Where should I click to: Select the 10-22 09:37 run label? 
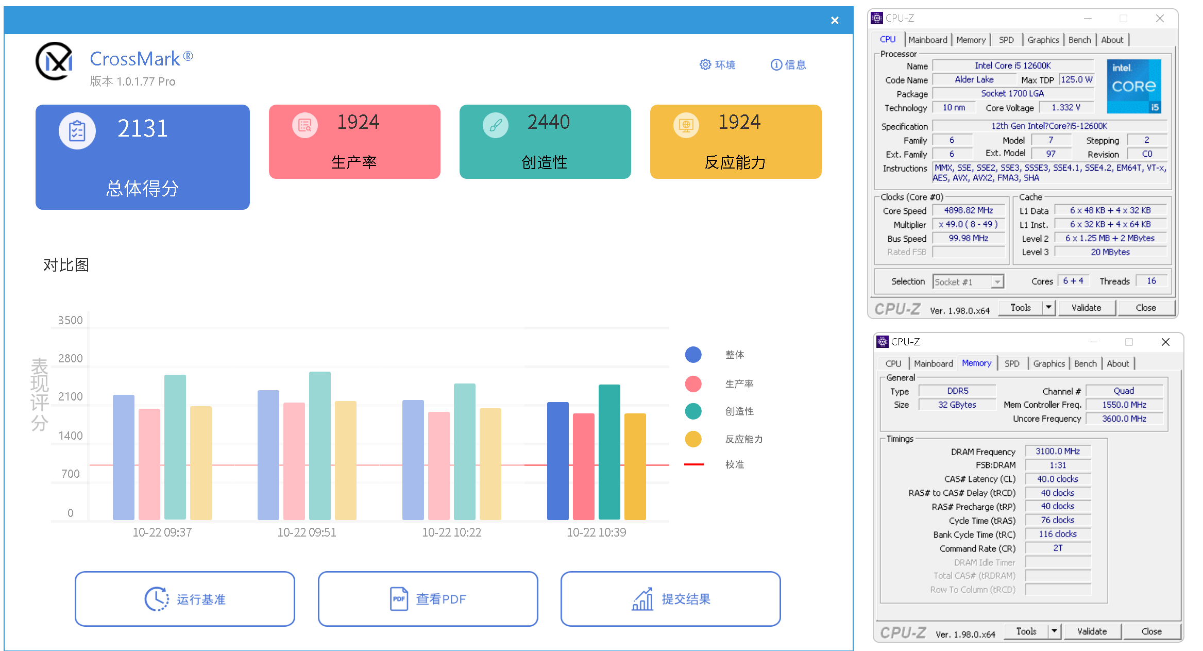point(162,532)
